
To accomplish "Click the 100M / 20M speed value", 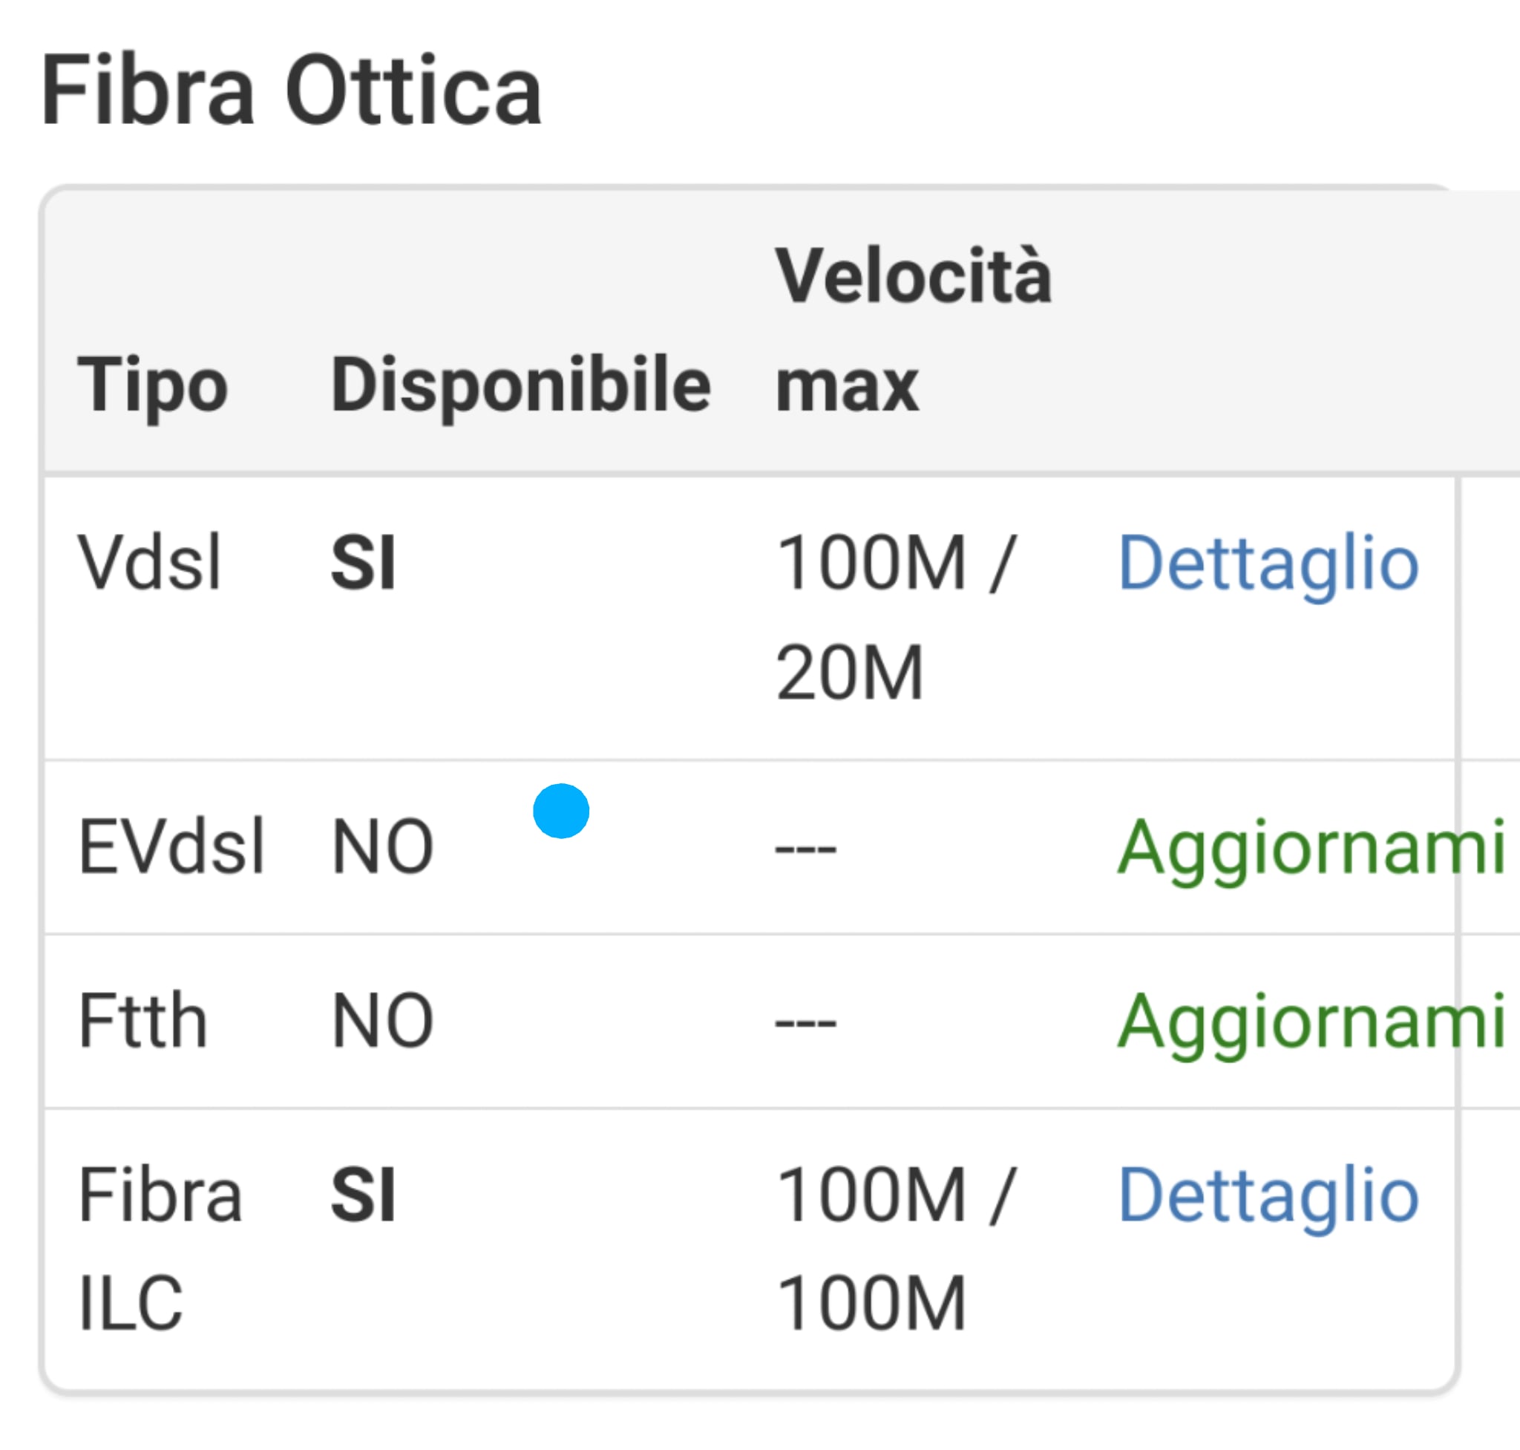I will pyautogui.click(x=895, y=618).
